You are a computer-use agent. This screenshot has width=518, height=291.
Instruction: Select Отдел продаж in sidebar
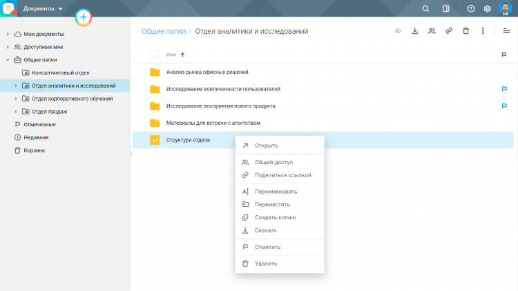[50, 112]
